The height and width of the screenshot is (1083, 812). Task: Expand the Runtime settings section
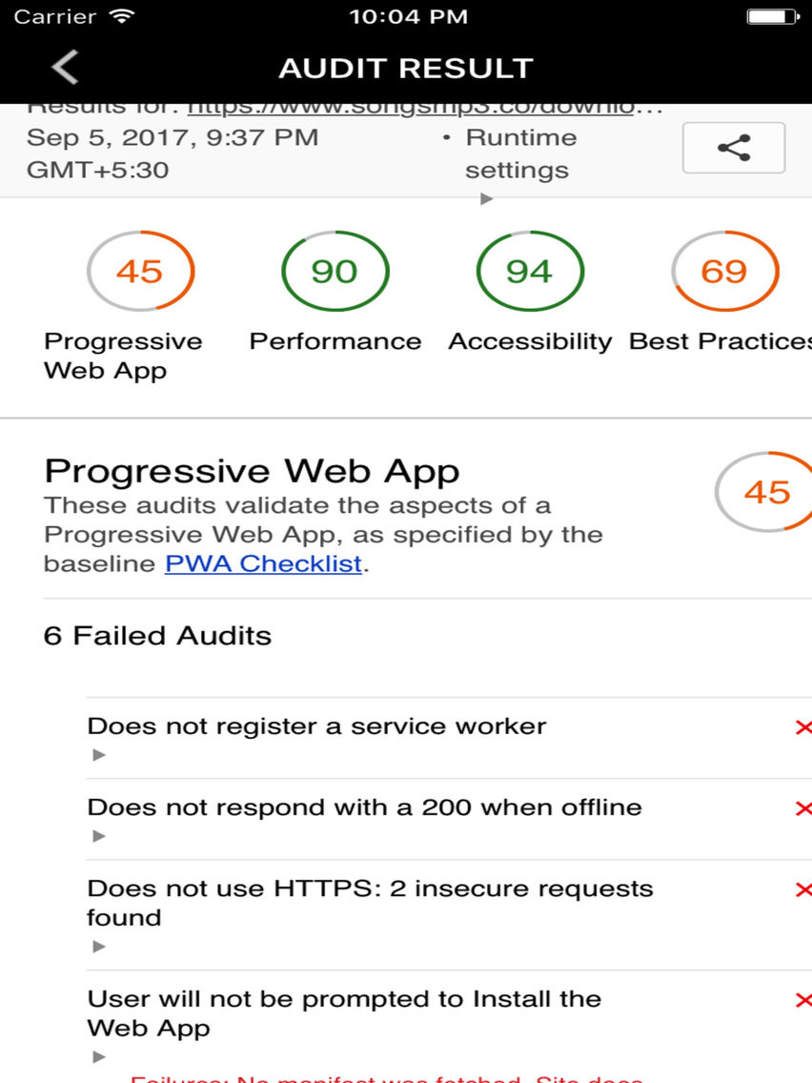(487, 197)
